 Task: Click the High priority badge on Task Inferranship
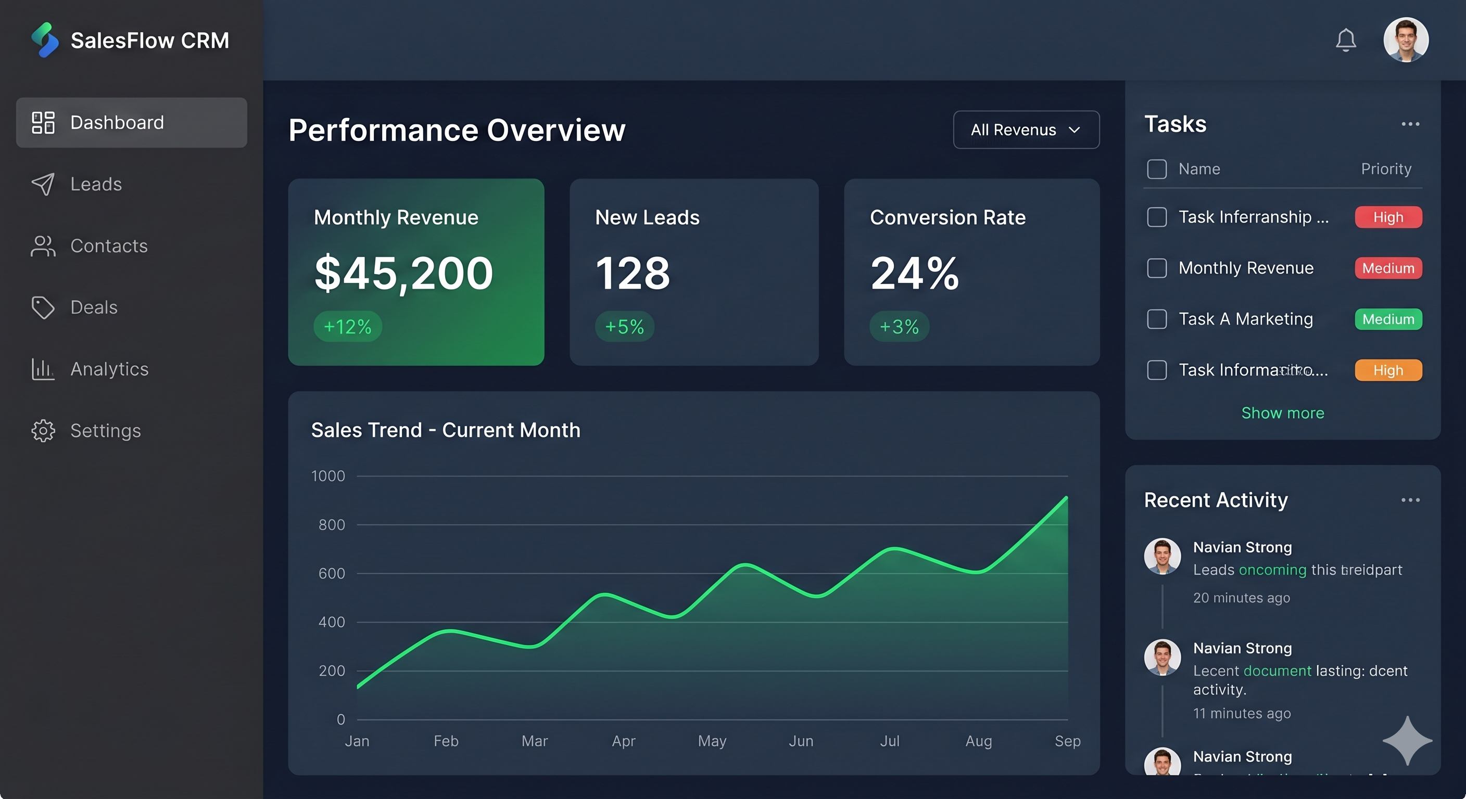(x=1387, y=217)
